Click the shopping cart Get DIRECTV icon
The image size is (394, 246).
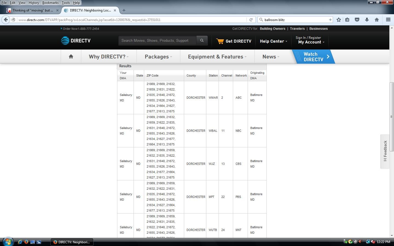[x=220, y=41]
